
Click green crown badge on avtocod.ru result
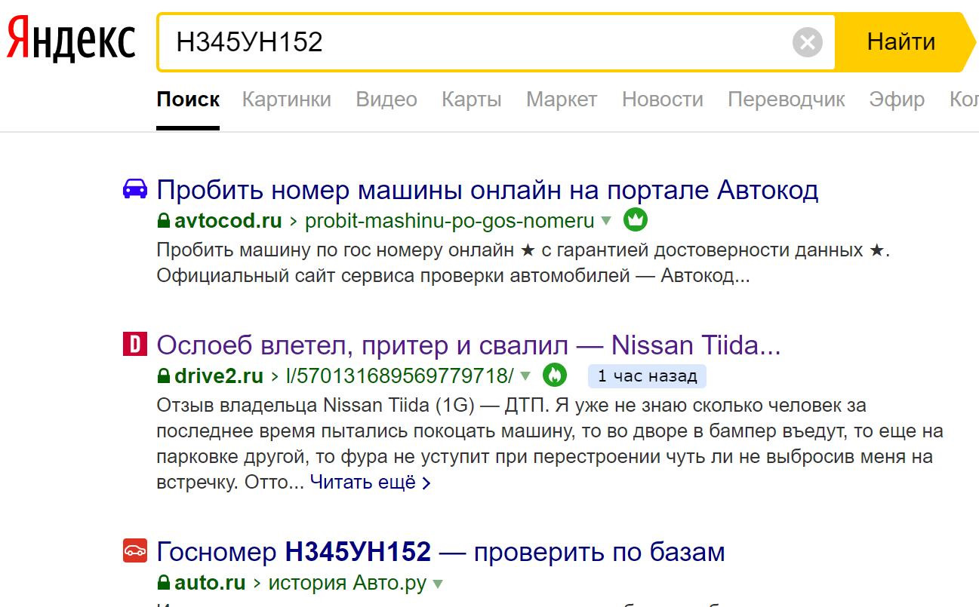[x=636, y=221]
